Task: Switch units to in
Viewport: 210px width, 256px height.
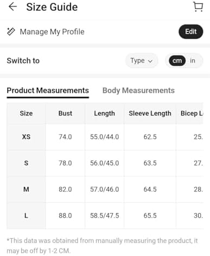Action: [193, 61]
